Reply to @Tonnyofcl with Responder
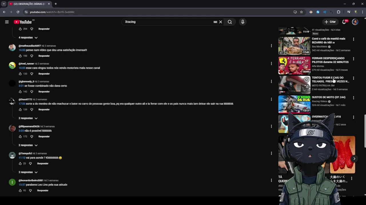Image resolution: width=366 pixels, height=205 pixels. pyautogui.click(x=43, y=164)
